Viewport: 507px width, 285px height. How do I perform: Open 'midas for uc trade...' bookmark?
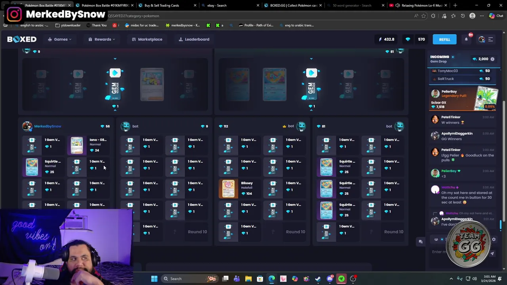point(142,25)
